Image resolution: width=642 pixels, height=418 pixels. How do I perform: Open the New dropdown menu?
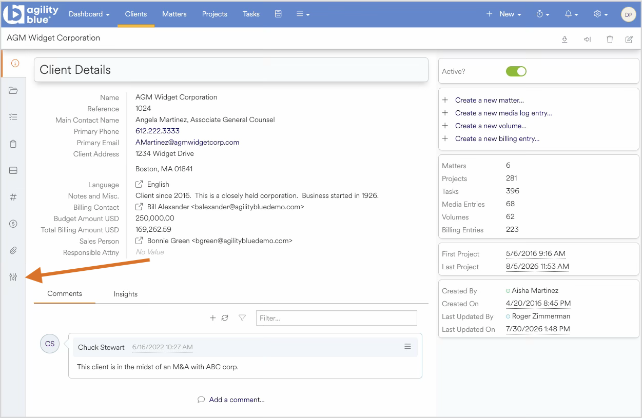click(504, 14)
